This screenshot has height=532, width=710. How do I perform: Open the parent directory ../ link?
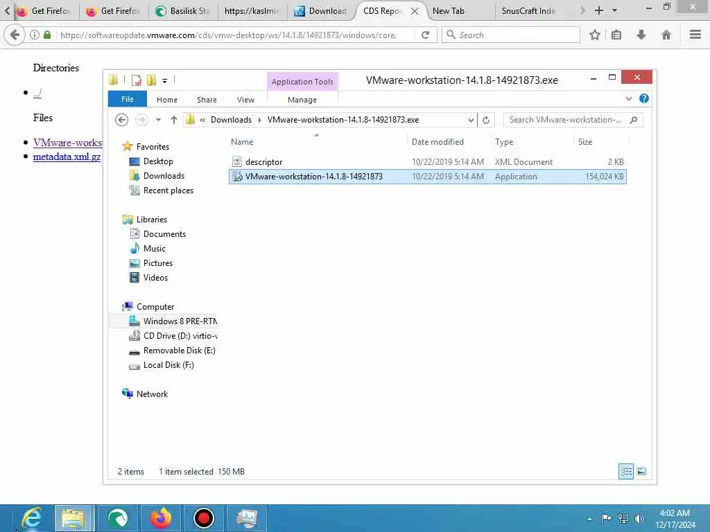point(37,94)
